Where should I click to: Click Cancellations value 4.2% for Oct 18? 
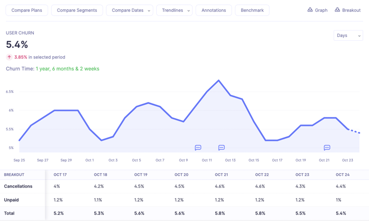coord(99,187)
